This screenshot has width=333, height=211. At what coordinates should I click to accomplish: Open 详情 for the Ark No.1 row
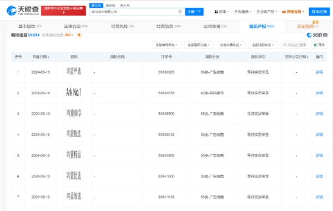coord(319,93)
